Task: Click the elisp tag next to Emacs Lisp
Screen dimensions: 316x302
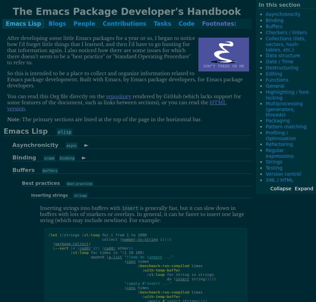Action: click(x=65, y=132)
